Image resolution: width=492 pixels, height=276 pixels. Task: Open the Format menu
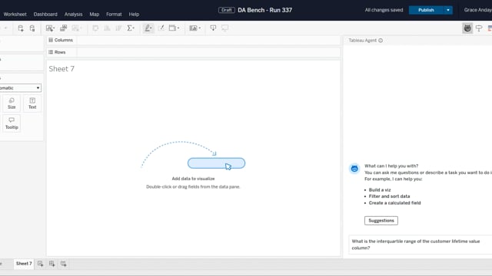point(114,14)
